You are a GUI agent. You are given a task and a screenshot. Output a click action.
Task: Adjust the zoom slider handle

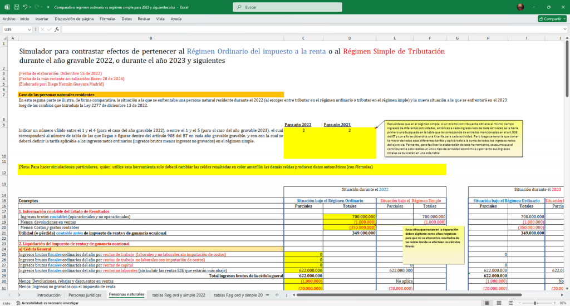[535, 303]
